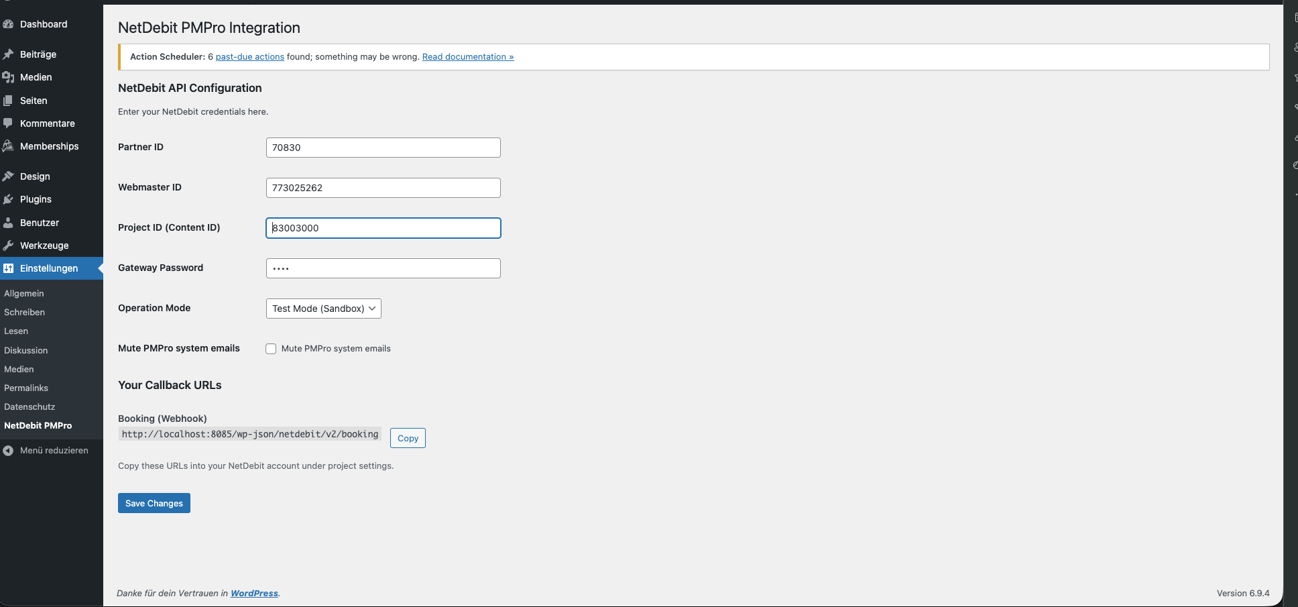Focus the Webmaster ID field
Screen dimensions: 1298x607
pos(383,188)
